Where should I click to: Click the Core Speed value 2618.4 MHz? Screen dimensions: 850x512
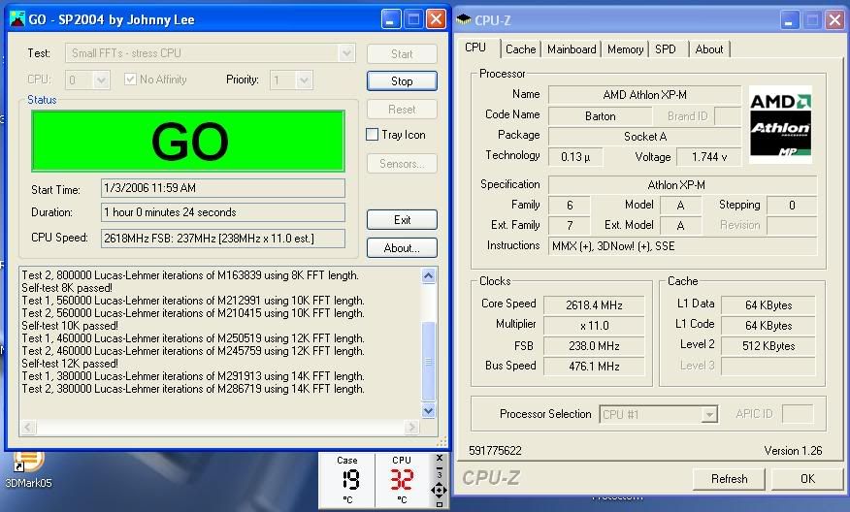594,305
